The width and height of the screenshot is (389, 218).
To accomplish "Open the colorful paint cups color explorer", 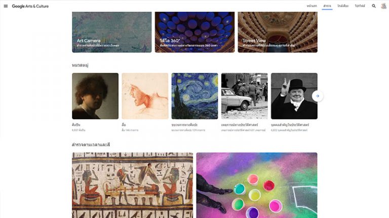I will [257, 185].
